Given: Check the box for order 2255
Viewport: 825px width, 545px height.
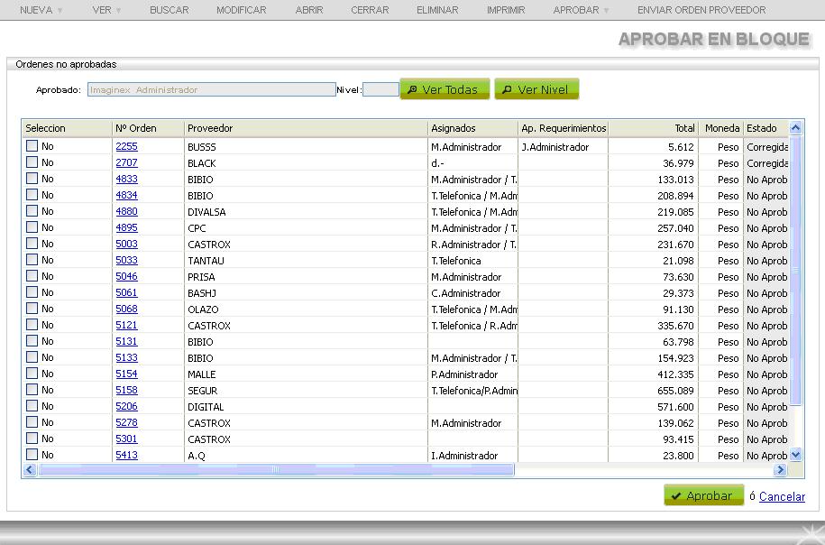Looking at the screenshot, I should pyautogui.click(x=32, y=146).
